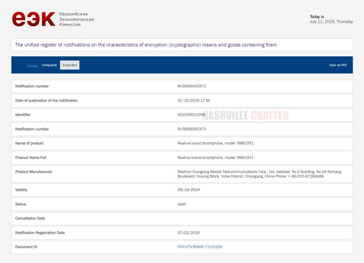Click Name of product row label

29,143
